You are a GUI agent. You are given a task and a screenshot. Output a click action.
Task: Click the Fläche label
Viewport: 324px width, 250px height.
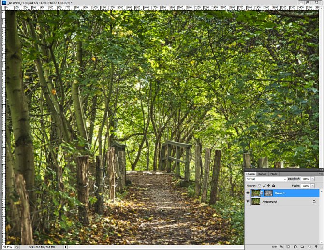(295, 186)
